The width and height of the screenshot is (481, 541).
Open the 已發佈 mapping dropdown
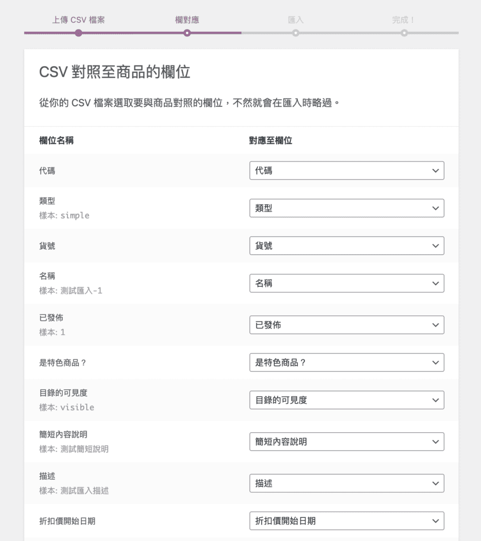[x=346, y=324]
